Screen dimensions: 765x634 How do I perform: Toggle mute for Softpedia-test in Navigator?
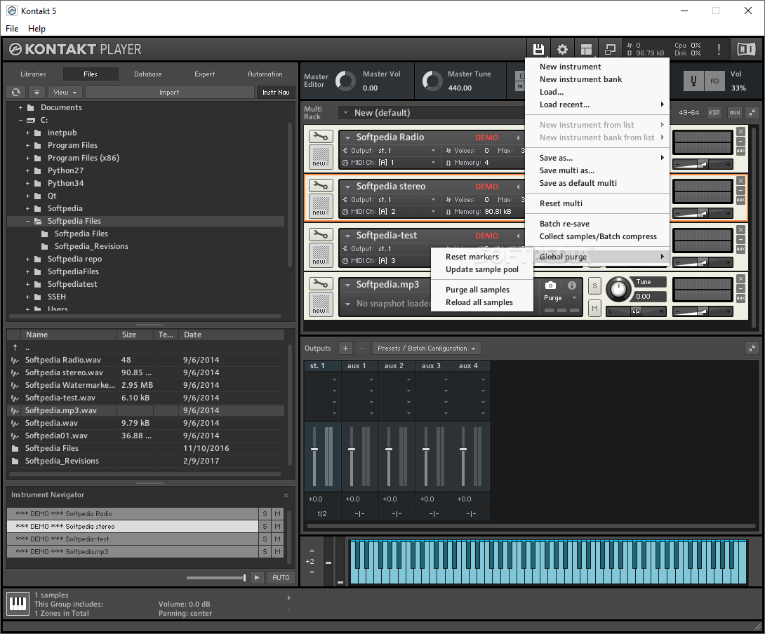pyautogui.click(x=277, y=539)
